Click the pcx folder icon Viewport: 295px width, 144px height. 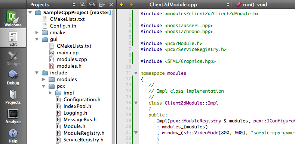coord(52,86)
